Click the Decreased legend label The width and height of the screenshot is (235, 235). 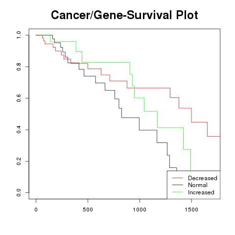click(x=203, y=178)
